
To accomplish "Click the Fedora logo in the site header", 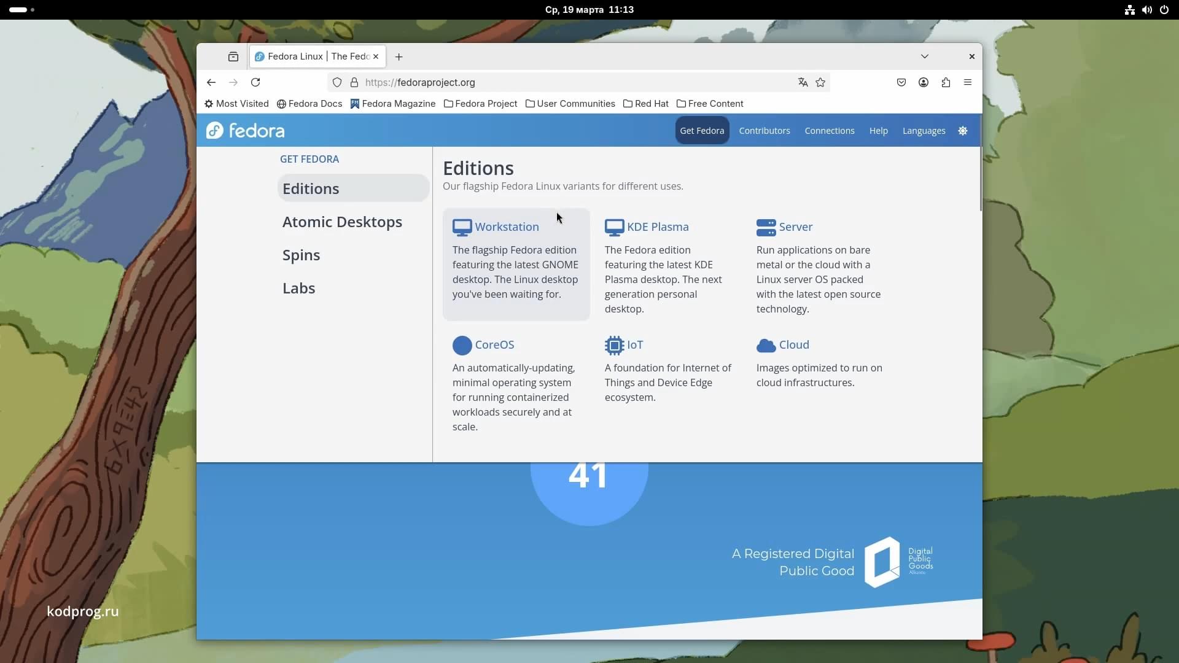I will tap(246, 131).
